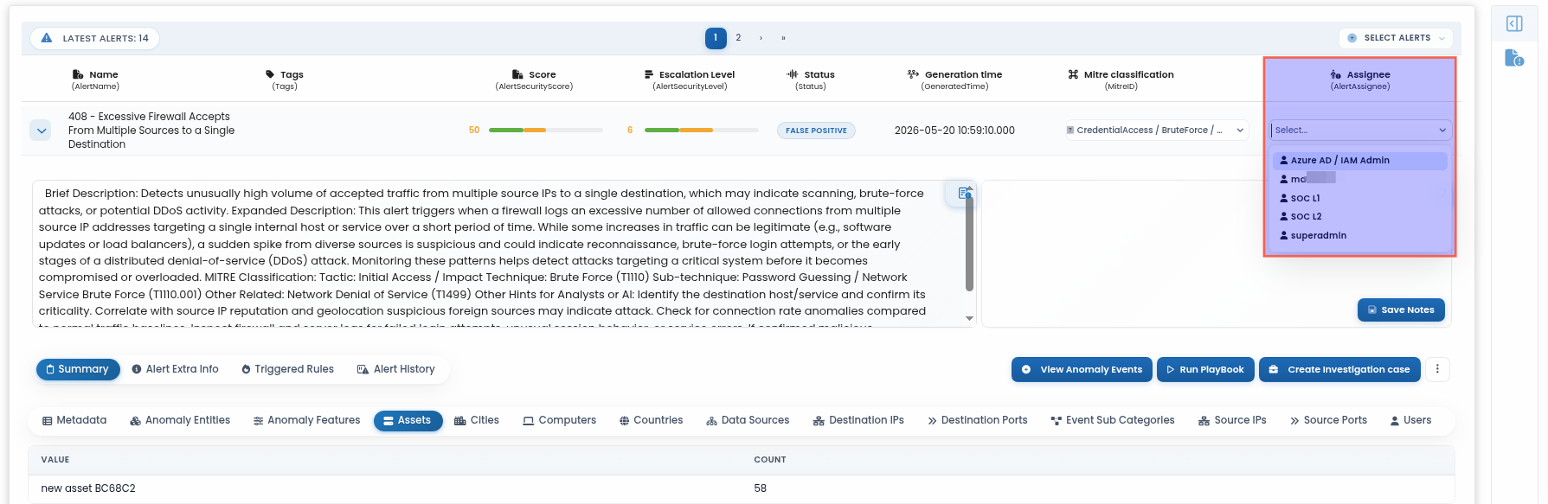Open the Mitre classification CredentialAccess dropdown
This screenshot has height=504, width=1548.
pyautogui.click(x=1156, y=131)
